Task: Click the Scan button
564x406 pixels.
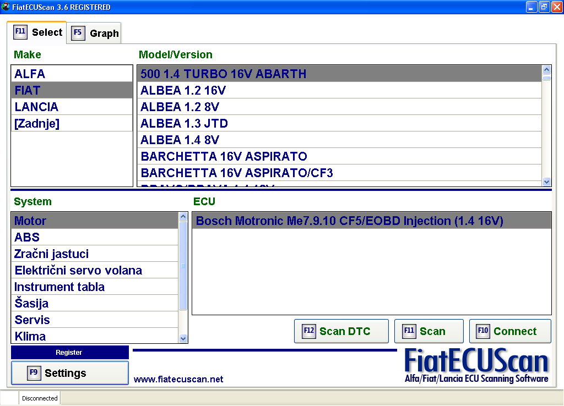Action: coord(429,331)
